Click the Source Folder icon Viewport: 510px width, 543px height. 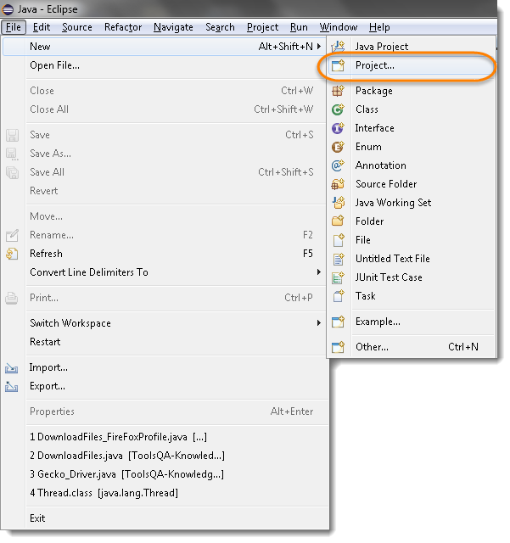[338, 184]
